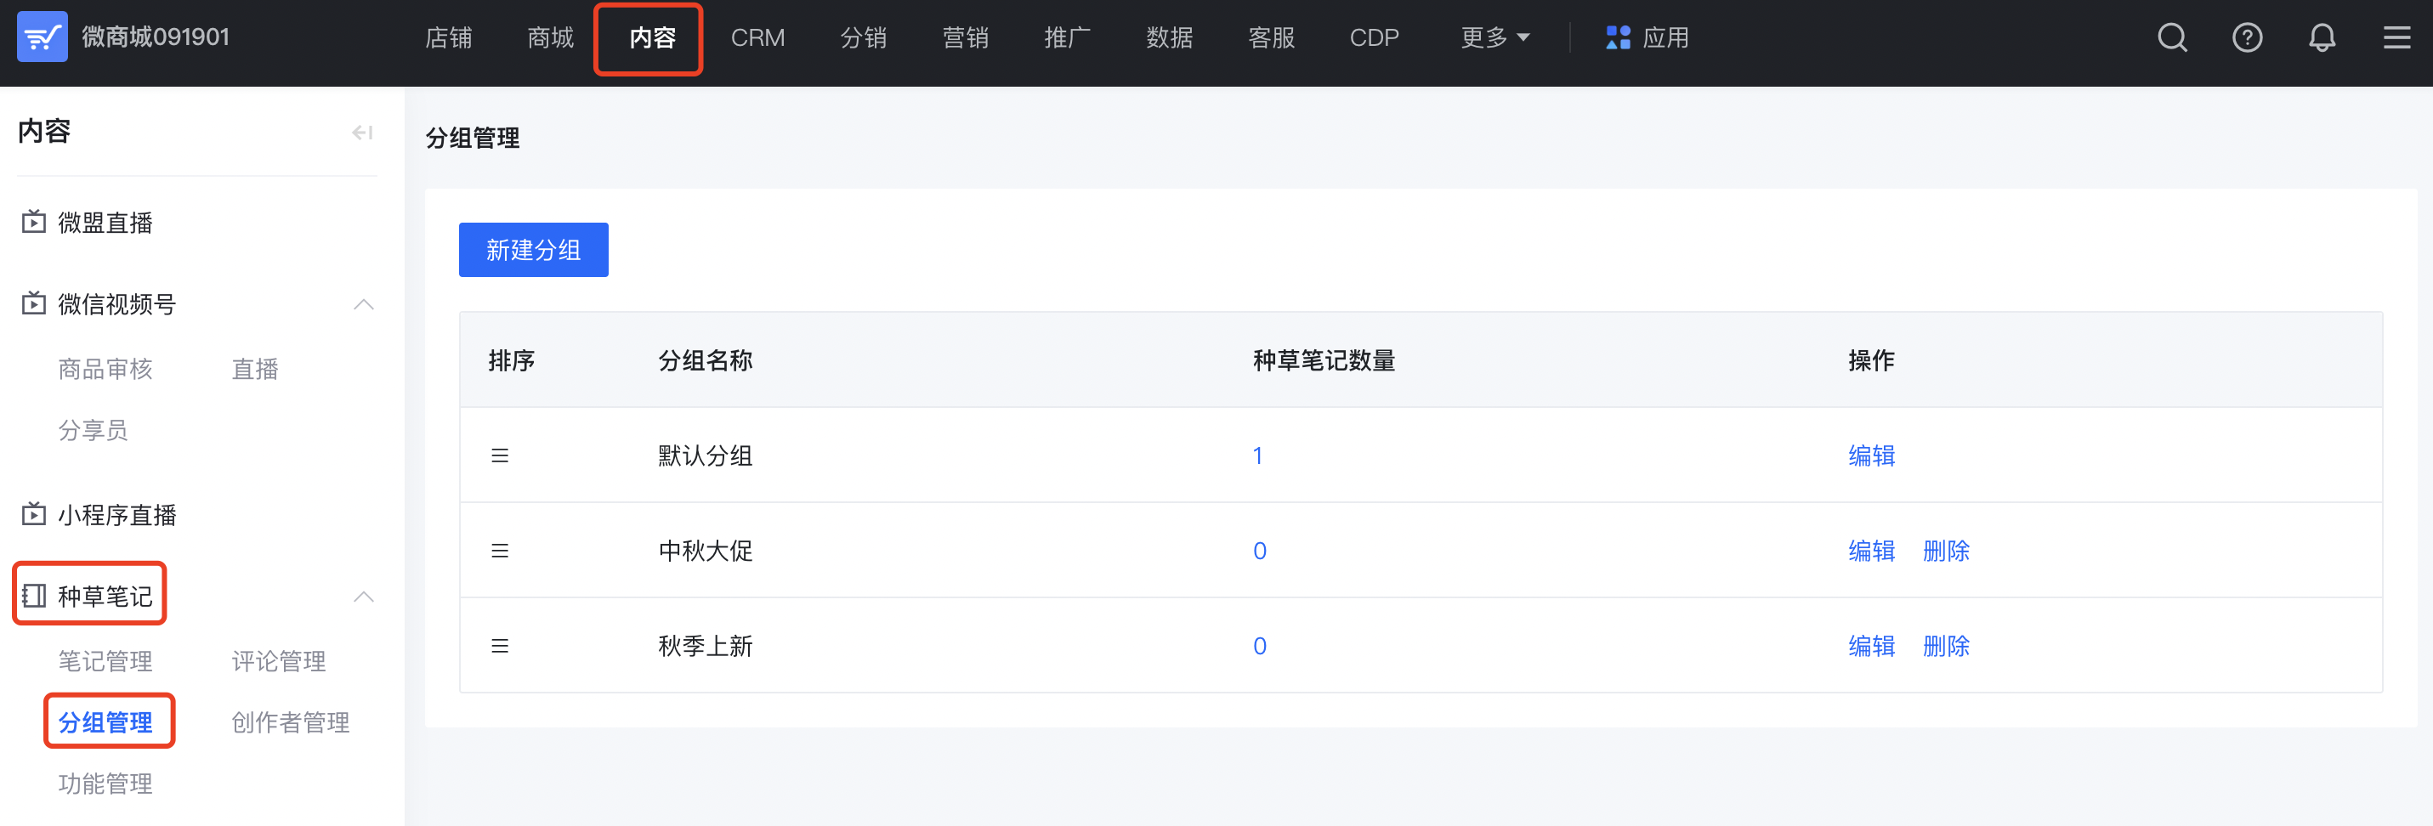Click the sort handle for 默认分组
2433x826 pixels.
click(500, 456)
